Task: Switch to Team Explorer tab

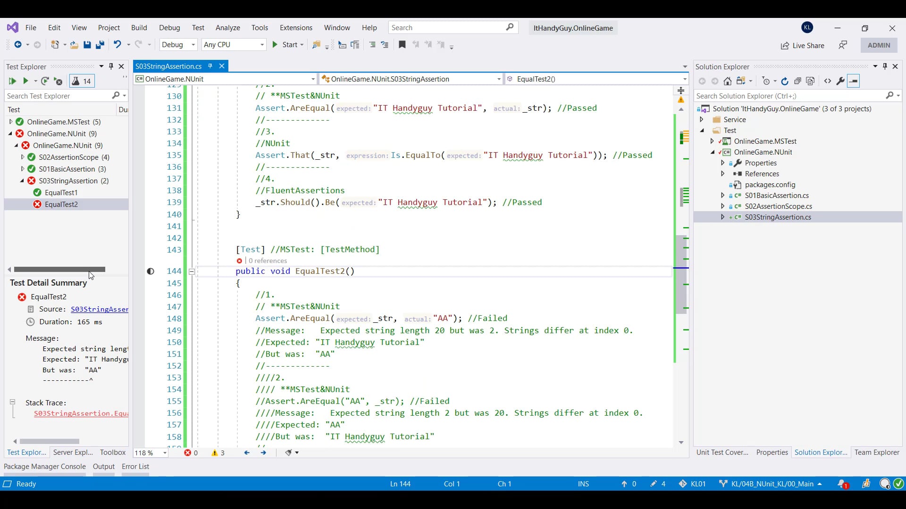Action: pos(876,452)
